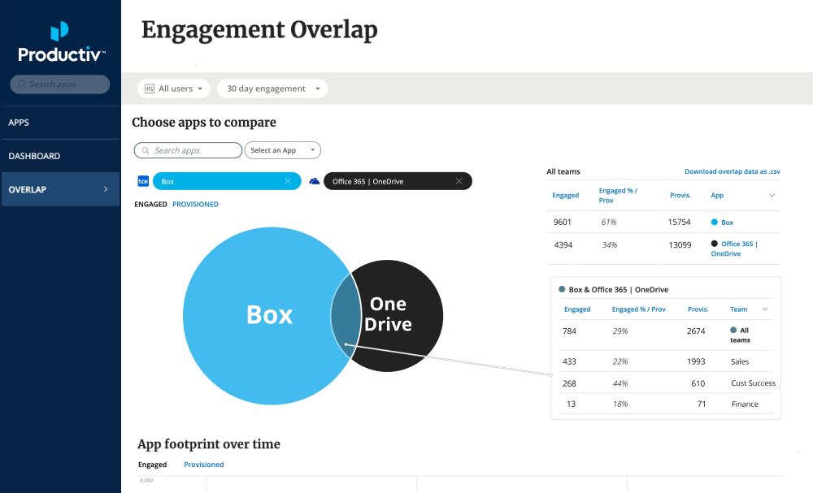Click the 784 engaged overlap value

click(x=569, y=331)
